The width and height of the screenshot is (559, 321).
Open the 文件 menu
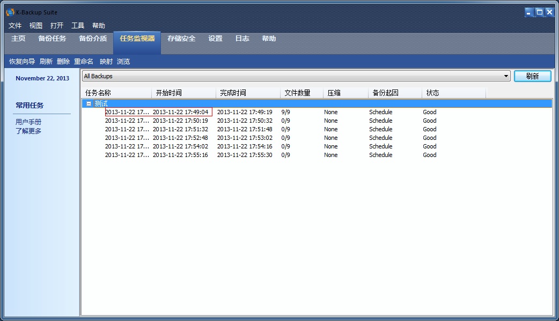15,26
